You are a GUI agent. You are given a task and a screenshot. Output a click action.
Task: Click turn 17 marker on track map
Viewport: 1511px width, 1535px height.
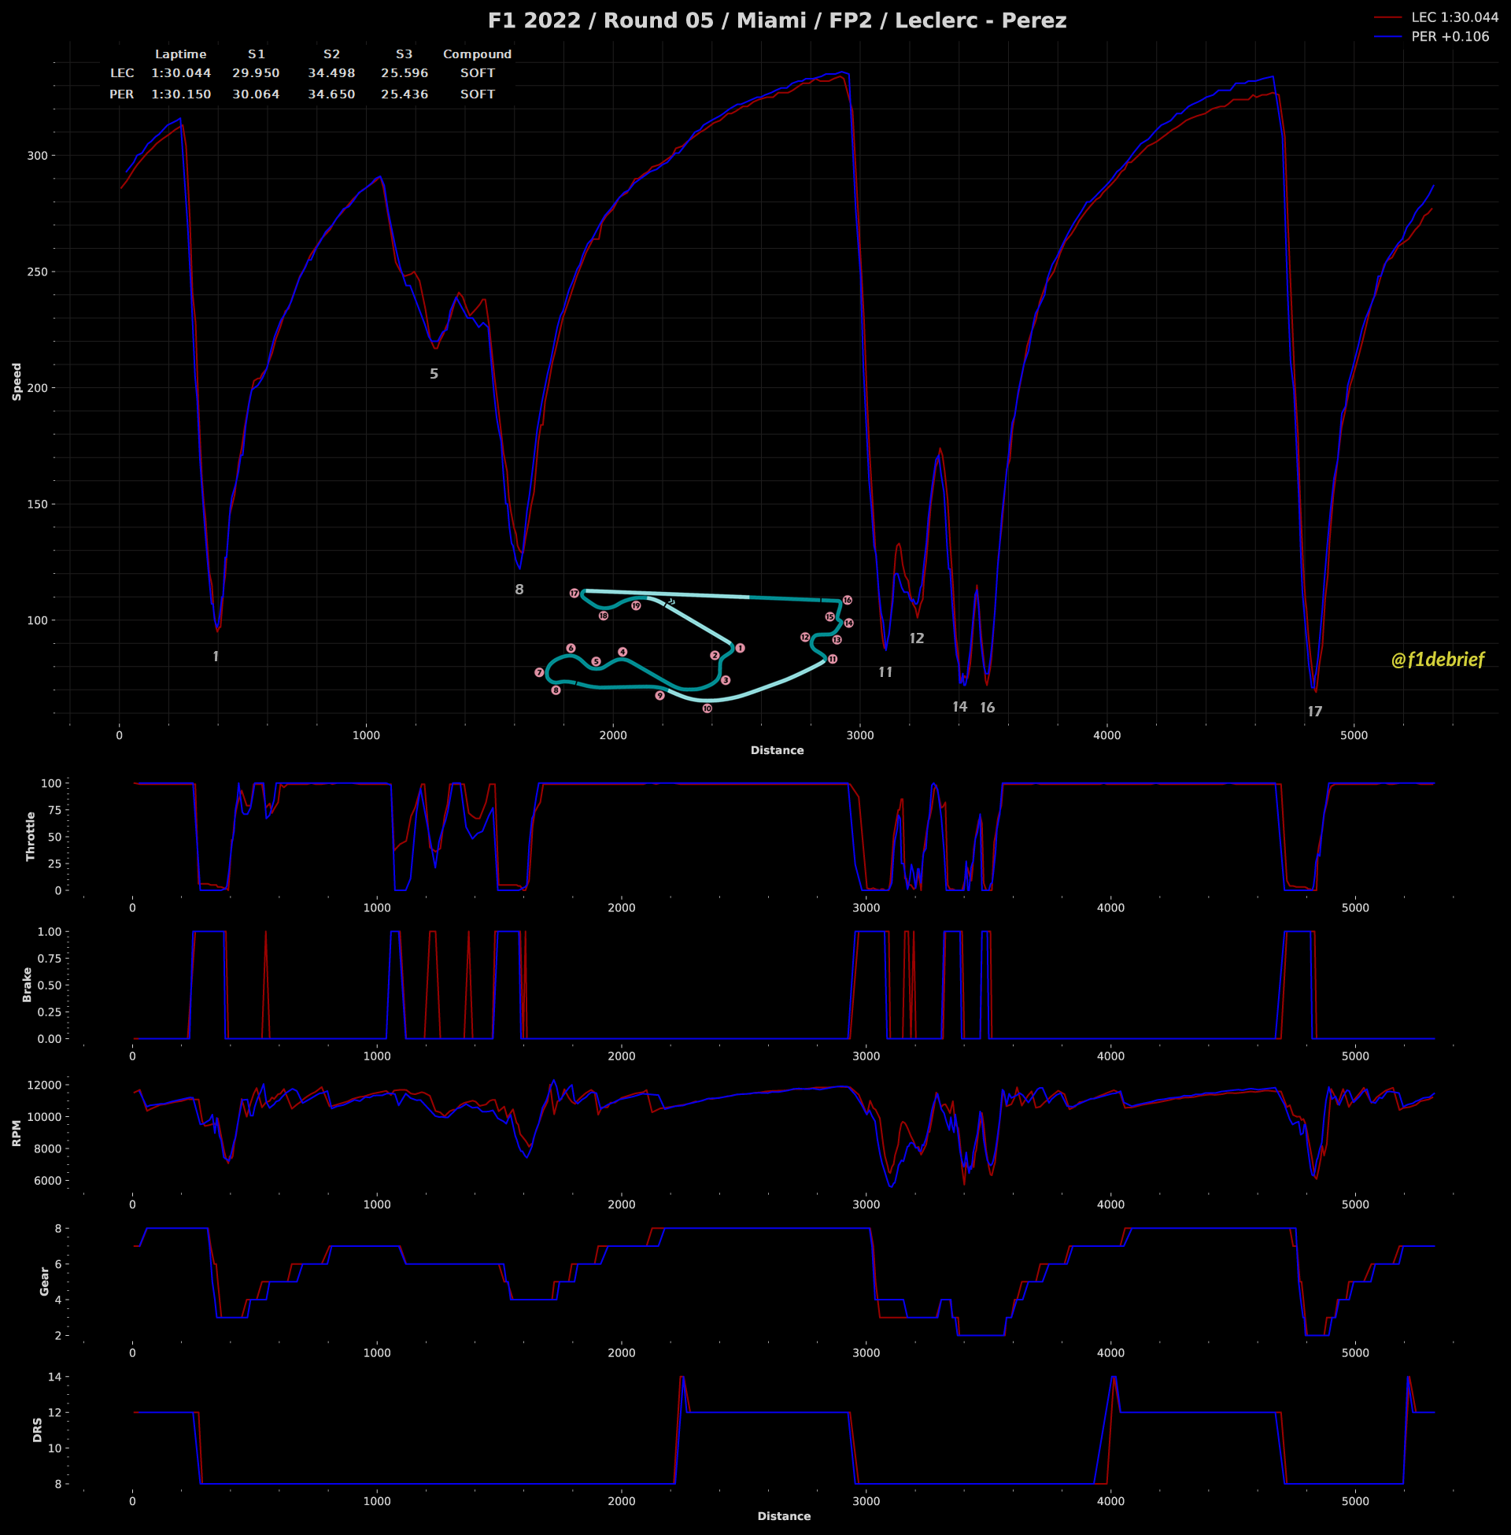(574, 594)
